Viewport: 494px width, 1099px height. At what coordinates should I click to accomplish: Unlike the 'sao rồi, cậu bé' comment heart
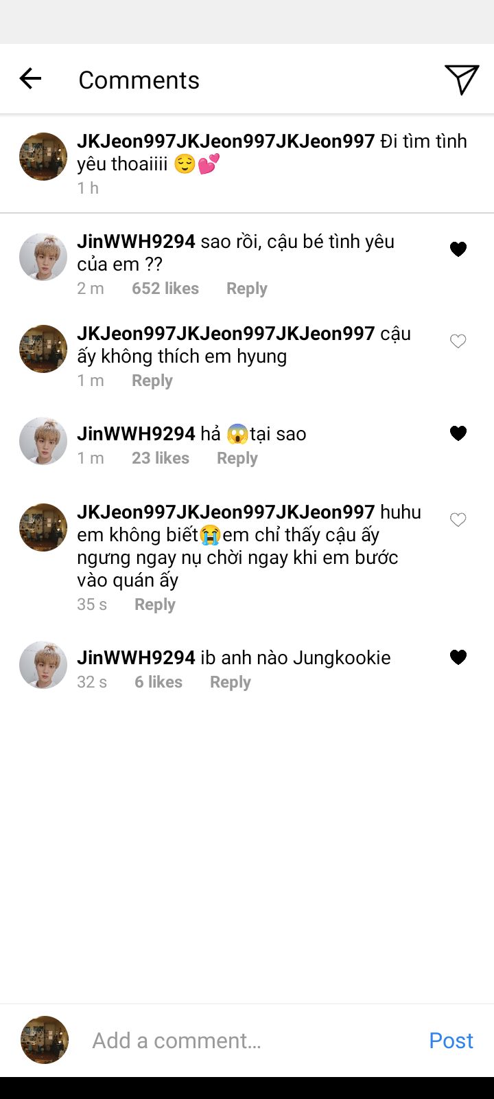pos(458,249)
